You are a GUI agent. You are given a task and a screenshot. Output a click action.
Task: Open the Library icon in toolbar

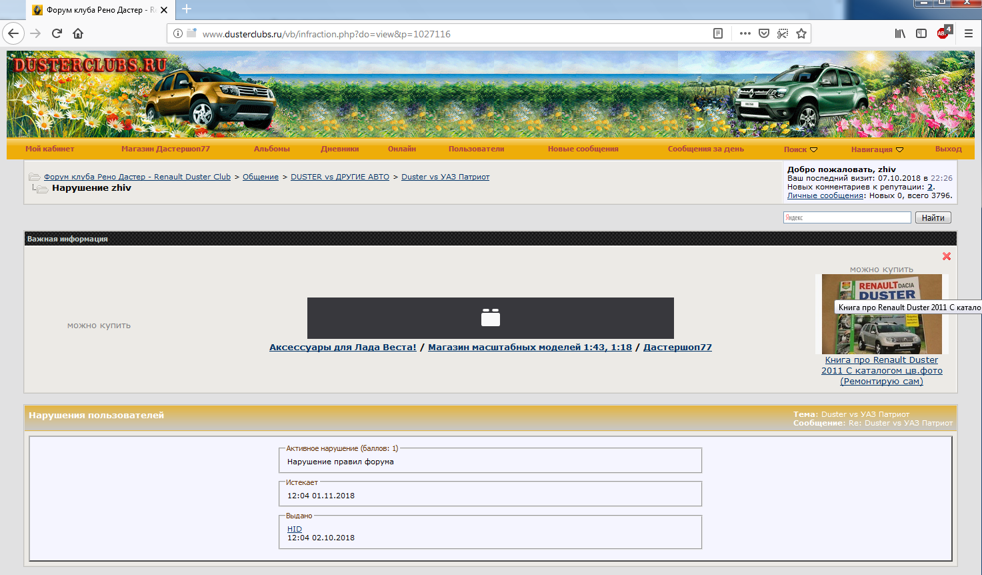900,33
